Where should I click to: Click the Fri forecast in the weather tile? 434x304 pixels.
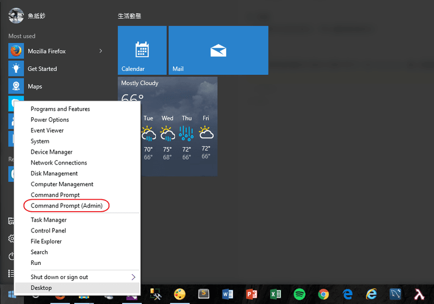click(206, 137)
